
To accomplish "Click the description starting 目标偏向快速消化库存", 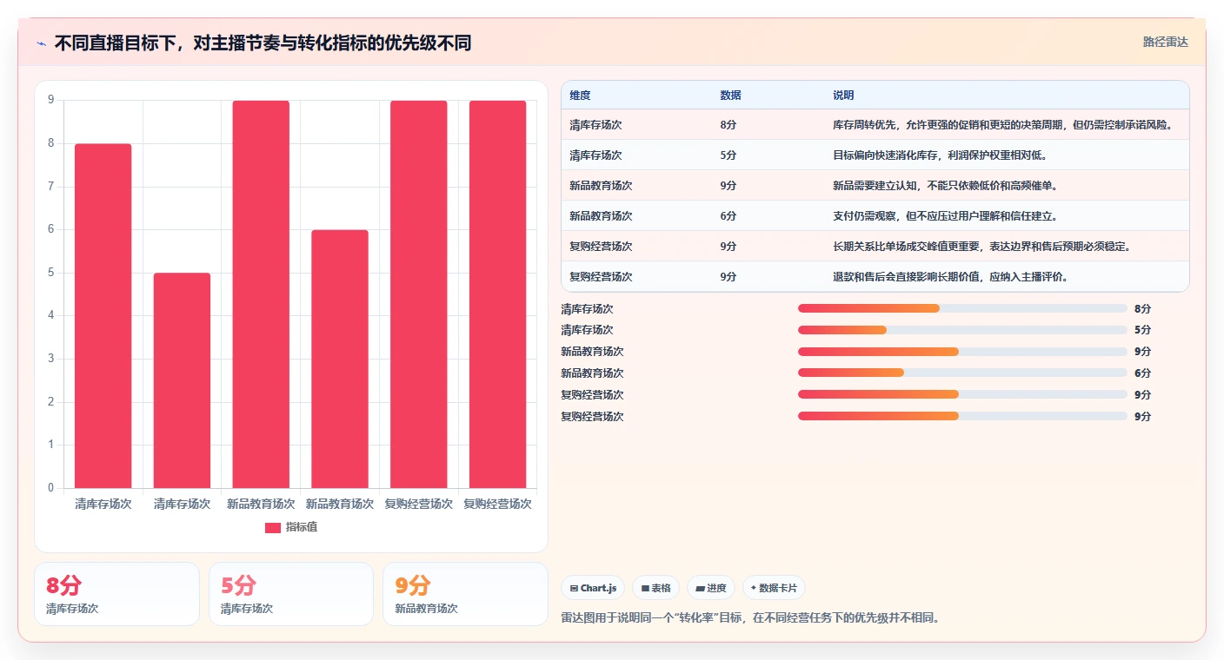I will point(940,155).
